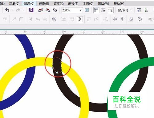The height and width of the screenshot is (118, 154).
Task: Toggle the Show guidelines button
Action: (x=111, y=10)
